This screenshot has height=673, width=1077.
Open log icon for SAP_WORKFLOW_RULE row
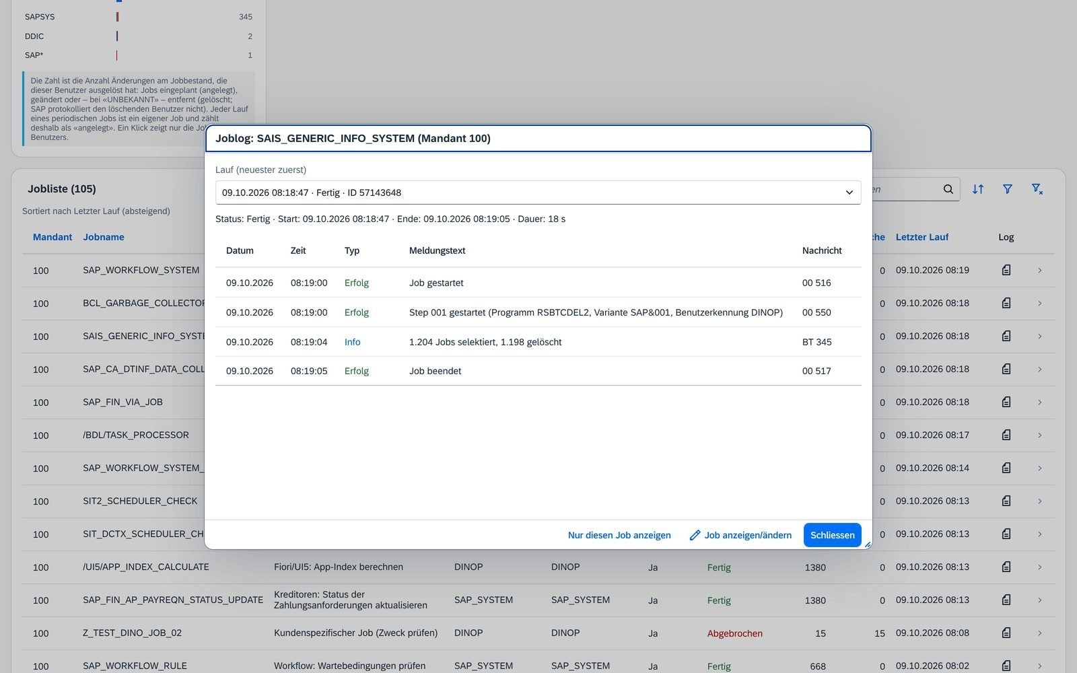(x=1006, y=666)
